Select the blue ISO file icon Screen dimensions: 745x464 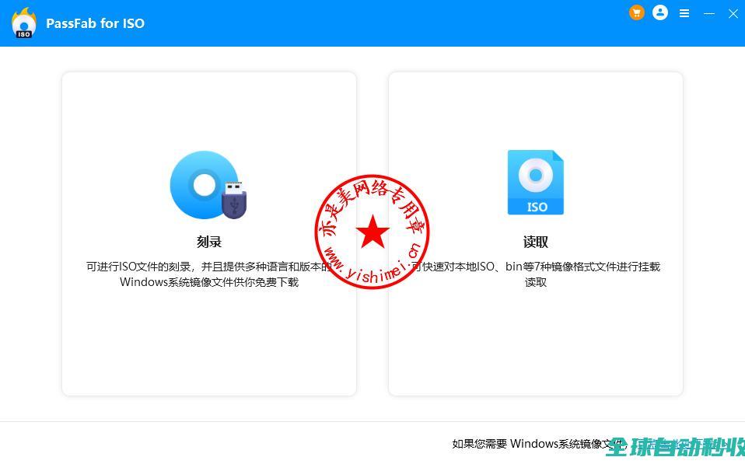tap(535, 183)
